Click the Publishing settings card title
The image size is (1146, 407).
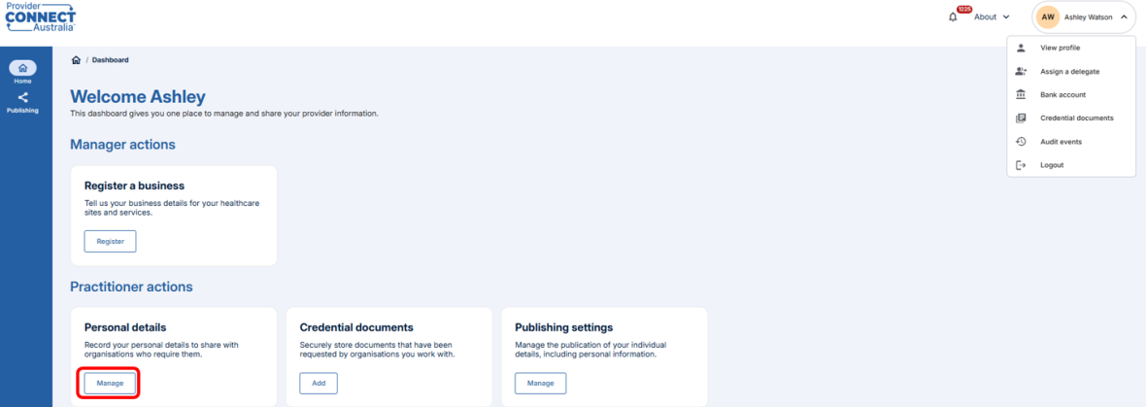(564, 327)
